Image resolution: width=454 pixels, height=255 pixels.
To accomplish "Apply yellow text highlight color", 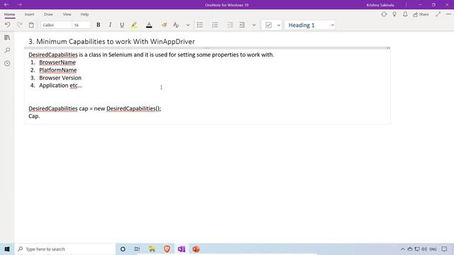I will click(x=134, y=25).
